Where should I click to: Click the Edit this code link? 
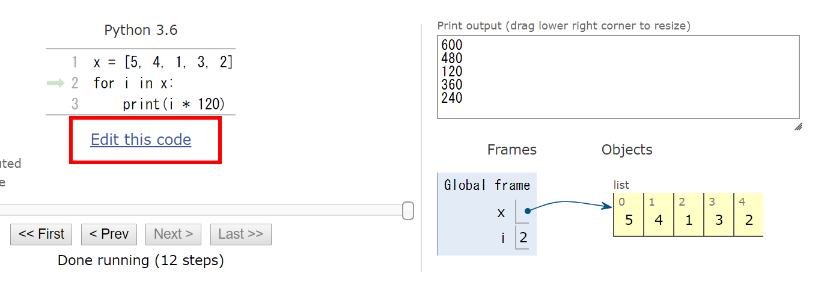click(141, 139)
